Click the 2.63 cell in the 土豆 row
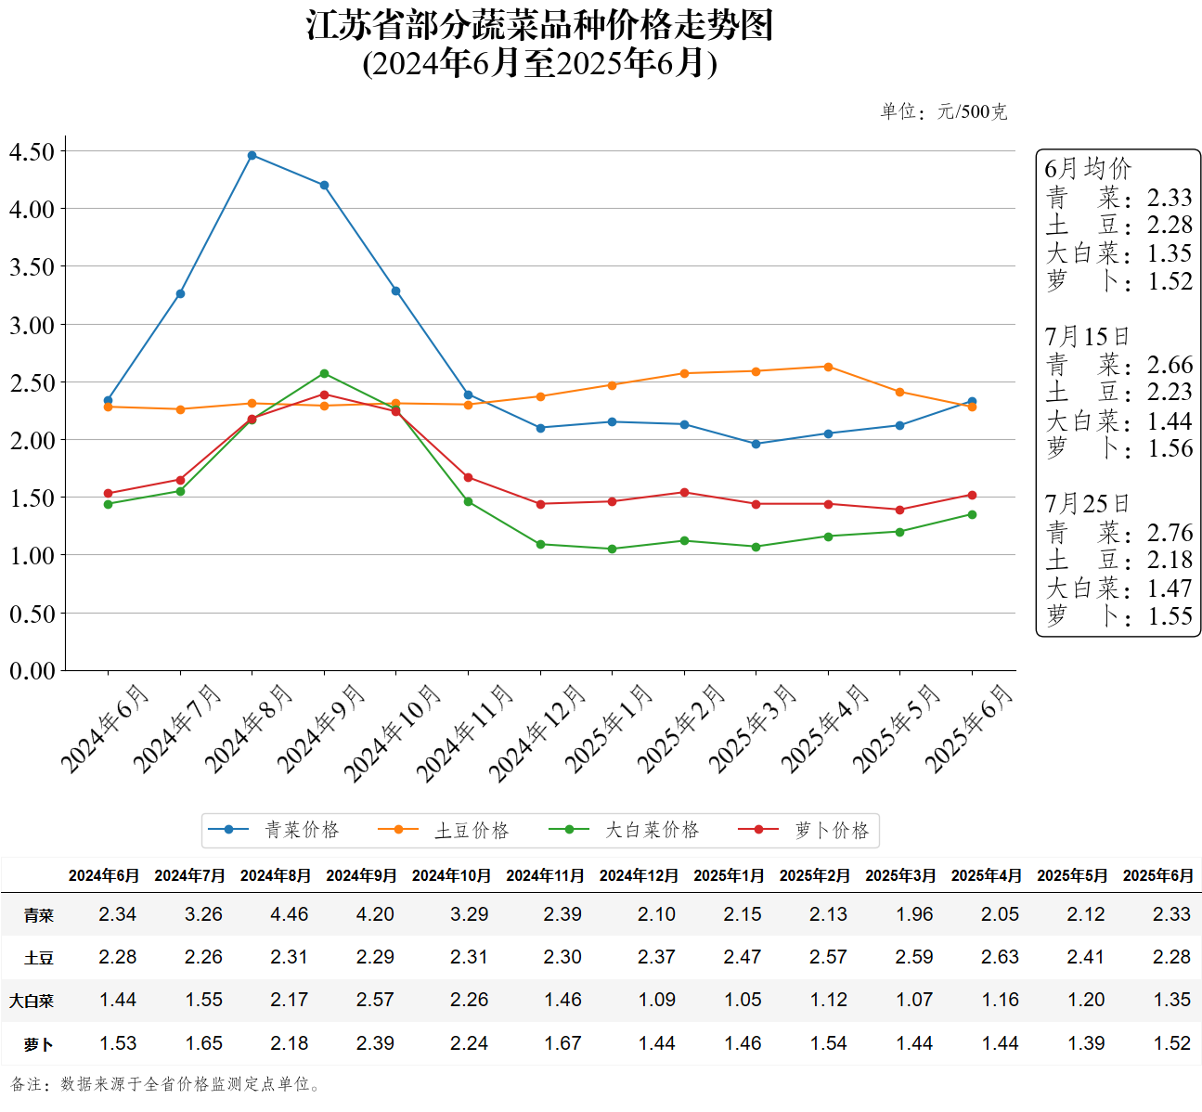This screenshot has height=1112, width=1202. pos(1000,957)
